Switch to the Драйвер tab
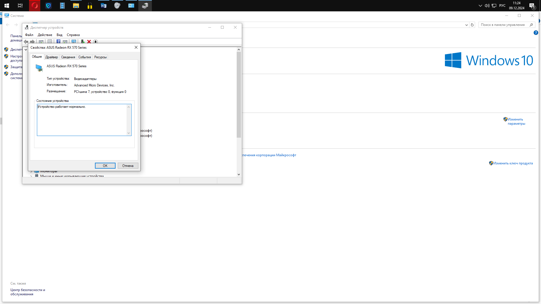 (52, 57)
